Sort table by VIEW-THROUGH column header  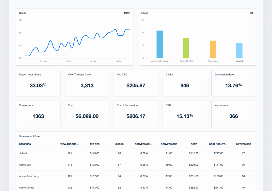[70, 144]
